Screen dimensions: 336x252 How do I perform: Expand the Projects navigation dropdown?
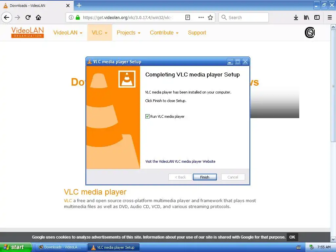pyautogui.click(x=128, y=32)
